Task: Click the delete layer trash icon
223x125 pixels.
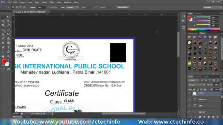Action: (x=217, y=117)
